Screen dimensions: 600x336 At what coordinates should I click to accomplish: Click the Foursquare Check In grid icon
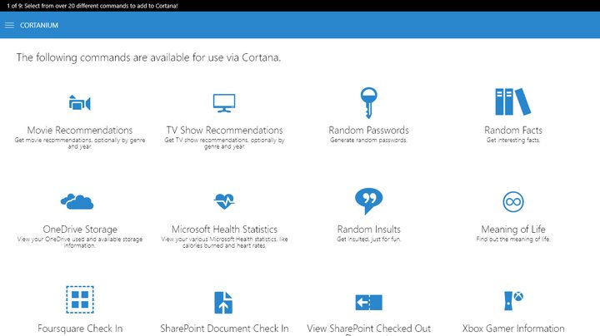click(80, 299)
